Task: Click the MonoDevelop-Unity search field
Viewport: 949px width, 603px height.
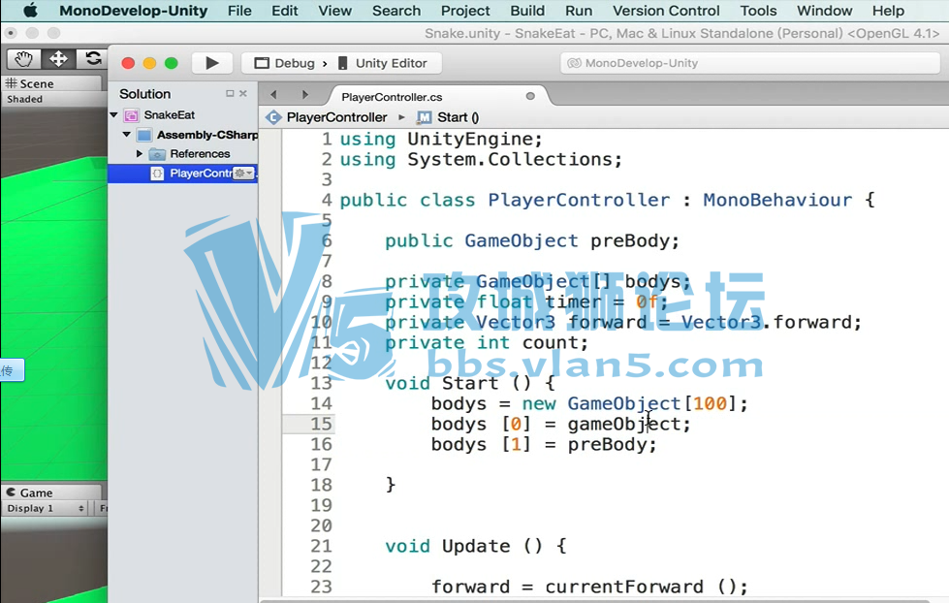Action: [x=750, y=63]
